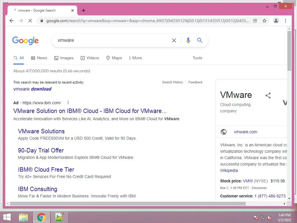Click the horizontal scrollbar thumb
This screenshot has width=297, height=223.
tap(128, 204)
